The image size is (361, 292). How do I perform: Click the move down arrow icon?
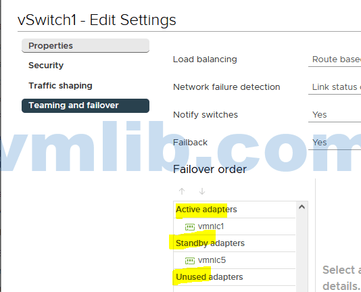(x=202, y=191)
